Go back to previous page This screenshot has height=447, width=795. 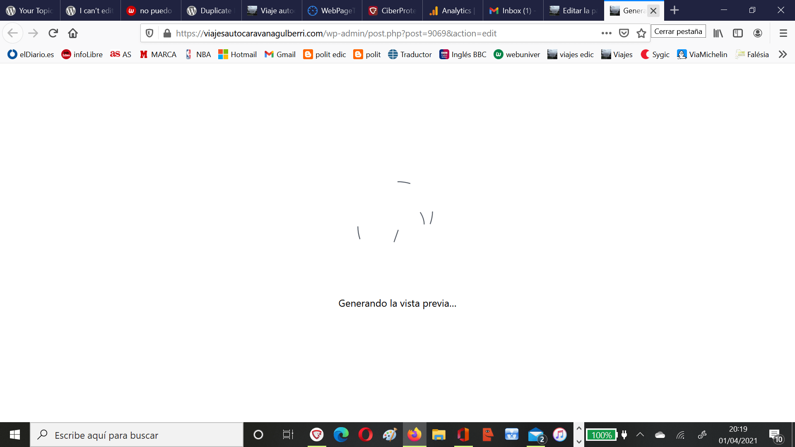pyautogui.click(x=13, y=33)
